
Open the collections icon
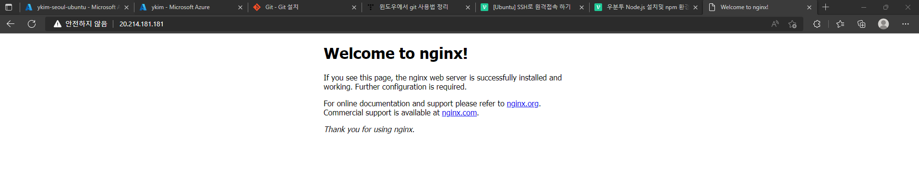click(x=861, y=24)
